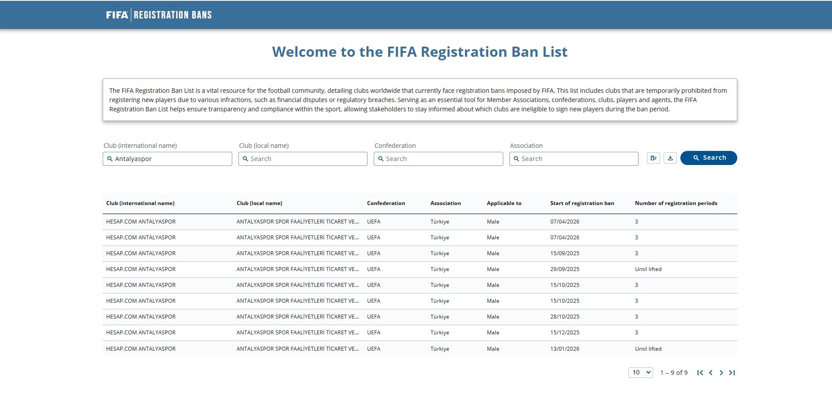Image resolution: width=832 pixels, height=396 pixels.
Task: Click the clear filters trash icon
Action: 654,158
